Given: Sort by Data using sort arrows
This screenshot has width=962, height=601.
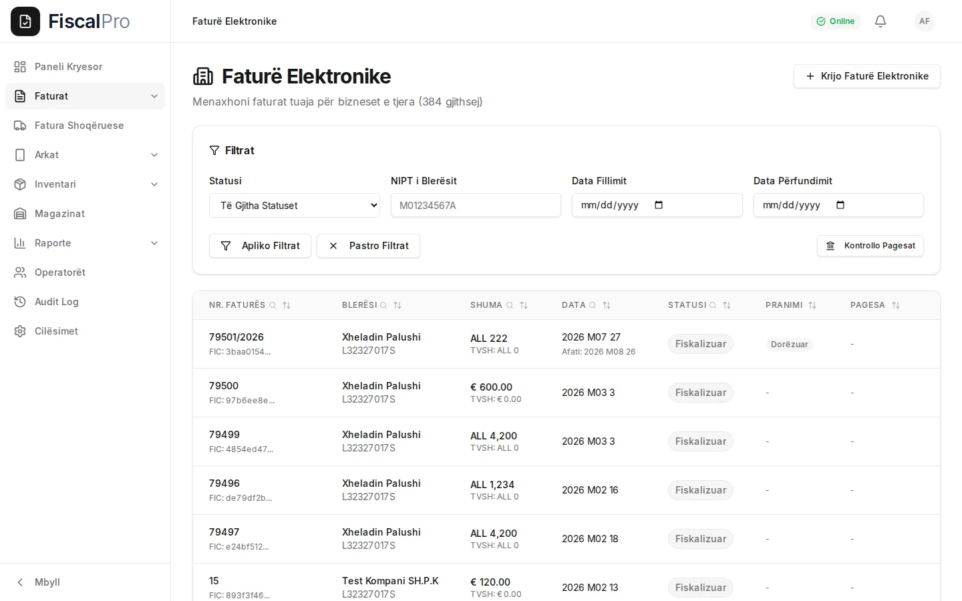Looking at the screenshot, I should (607, 305).
